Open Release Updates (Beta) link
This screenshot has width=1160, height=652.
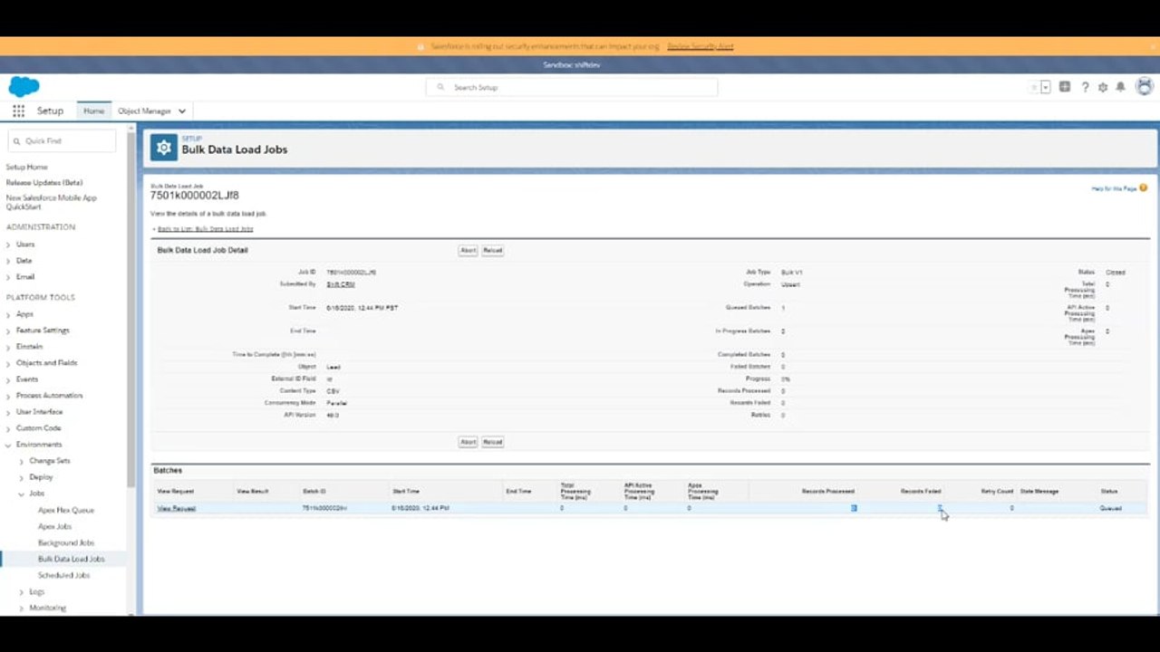[x=44, y=183]
